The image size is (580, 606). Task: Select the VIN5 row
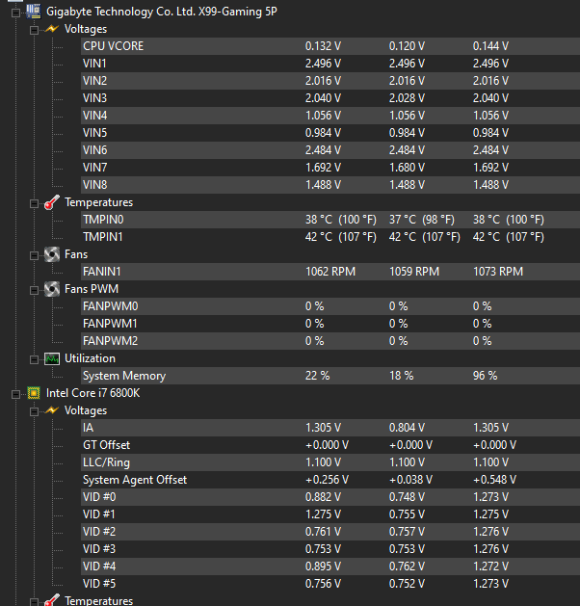point(330,133)
